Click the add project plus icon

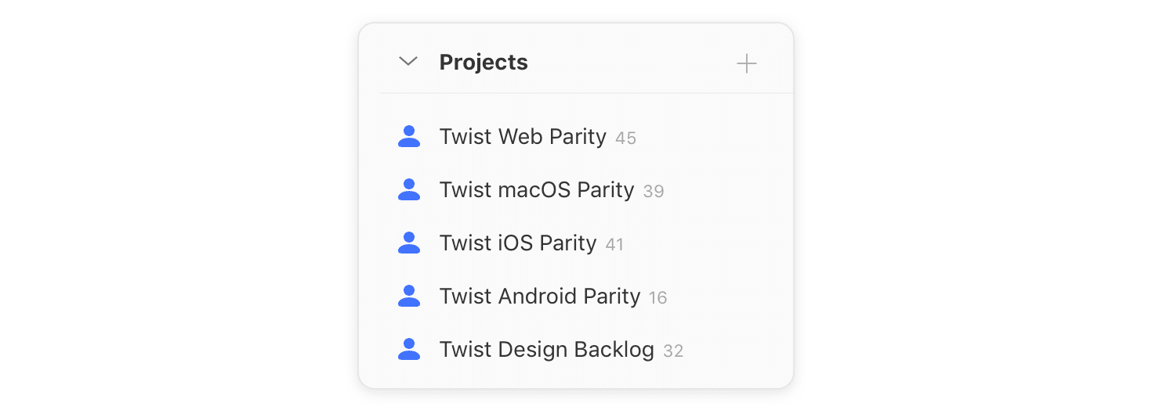click(x=747, y=63)
